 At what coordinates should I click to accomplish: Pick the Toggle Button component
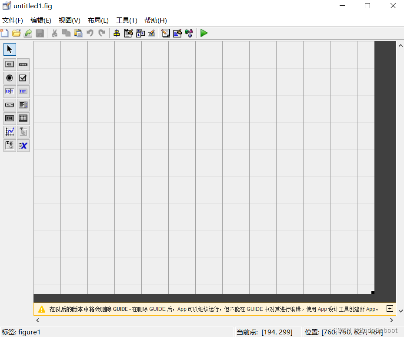coord(10,118)
